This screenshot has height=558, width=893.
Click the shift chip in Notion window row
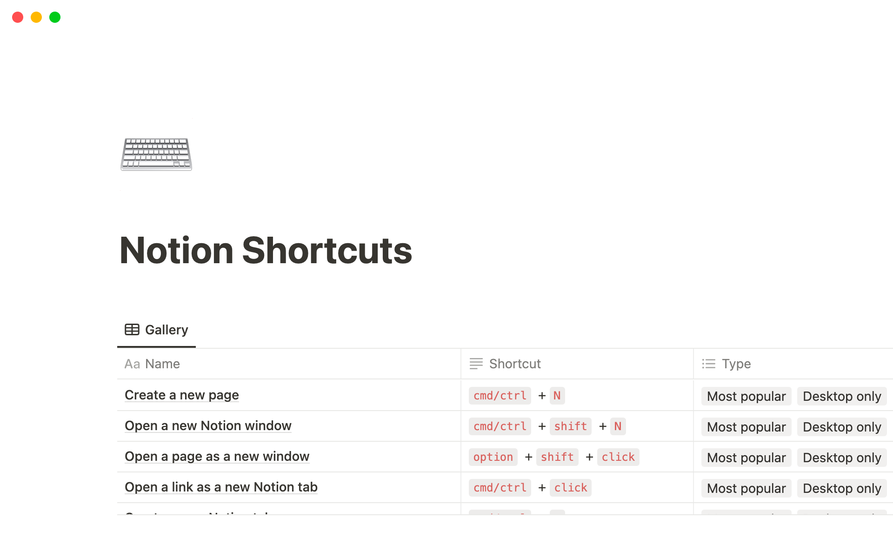pos(570,426)
